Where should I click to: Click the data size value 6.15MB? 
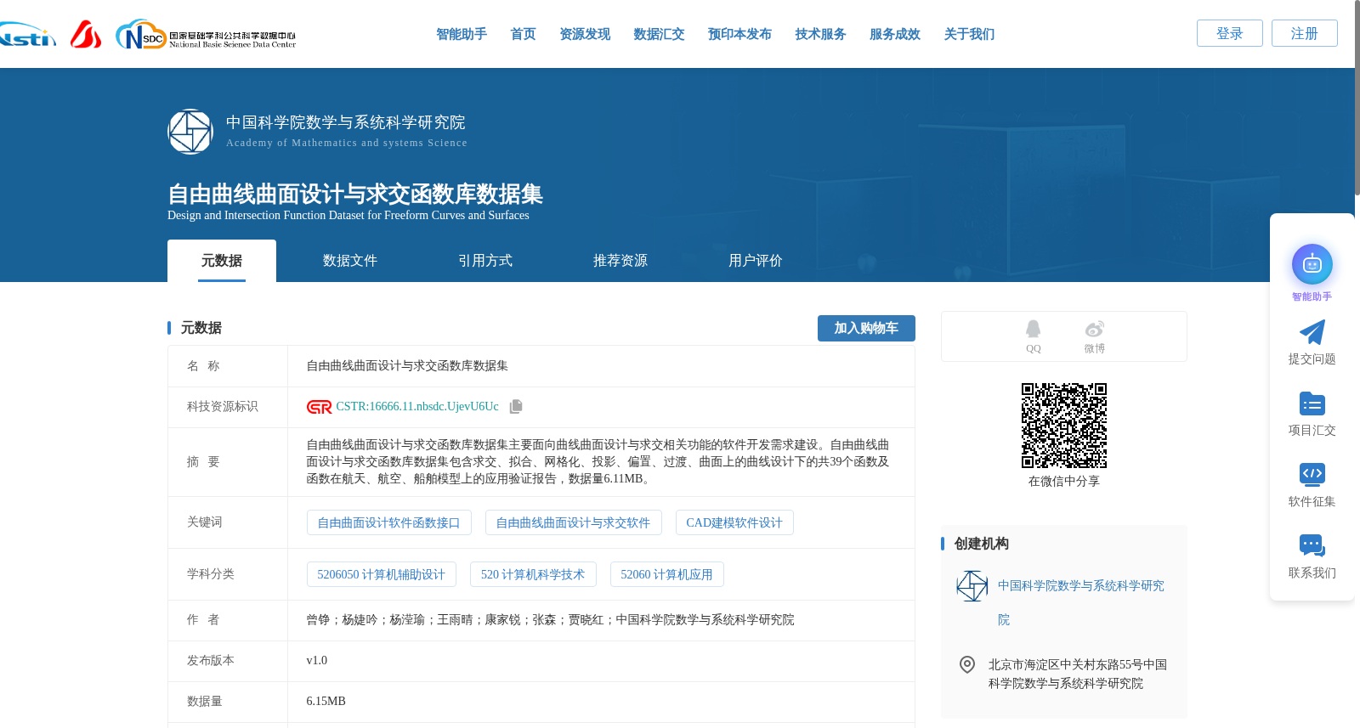click(326, 702)
